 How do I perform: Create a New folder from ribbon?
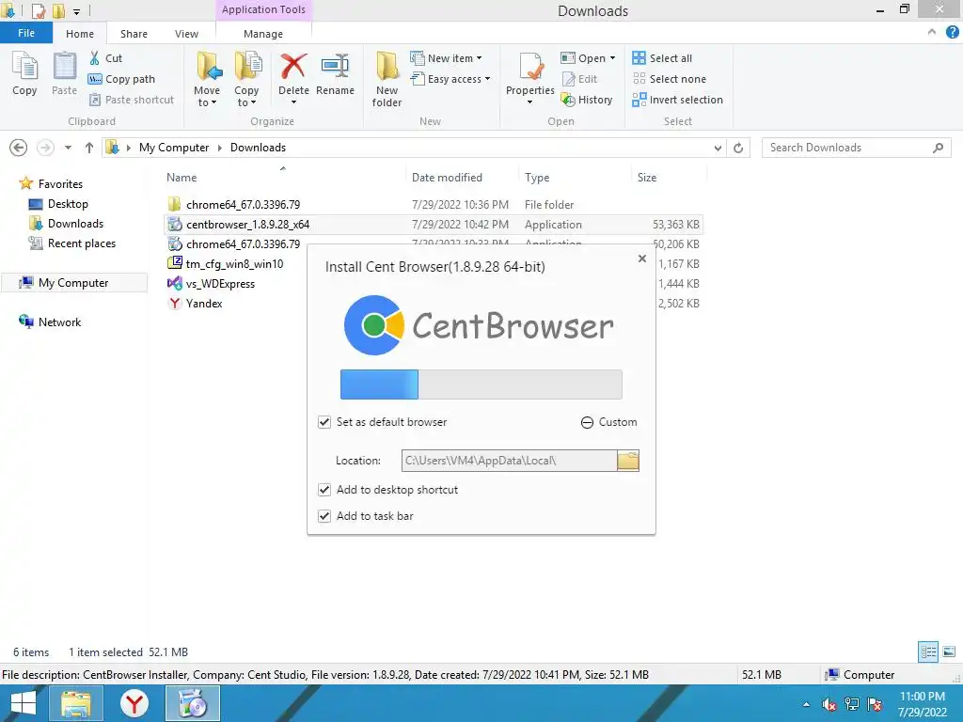point(387,80)
